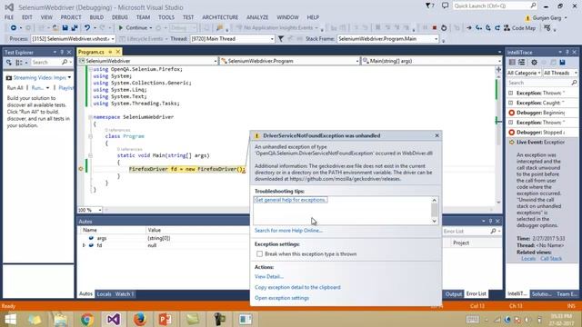
Task: Open PowerPoint from the taskbar
Action: [x=166, y=319]
